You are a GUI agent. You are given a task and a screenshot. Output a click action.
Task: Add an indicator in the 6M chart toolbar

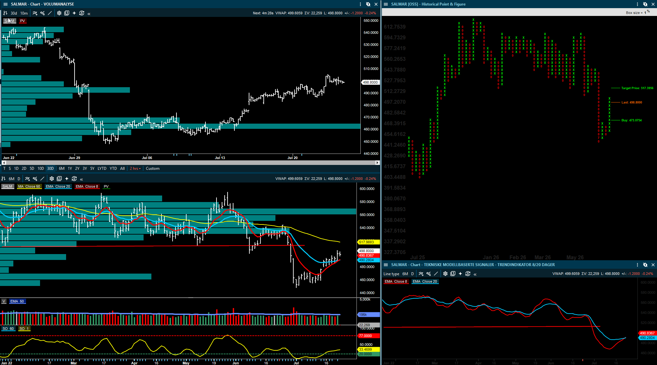pos(27,179)
